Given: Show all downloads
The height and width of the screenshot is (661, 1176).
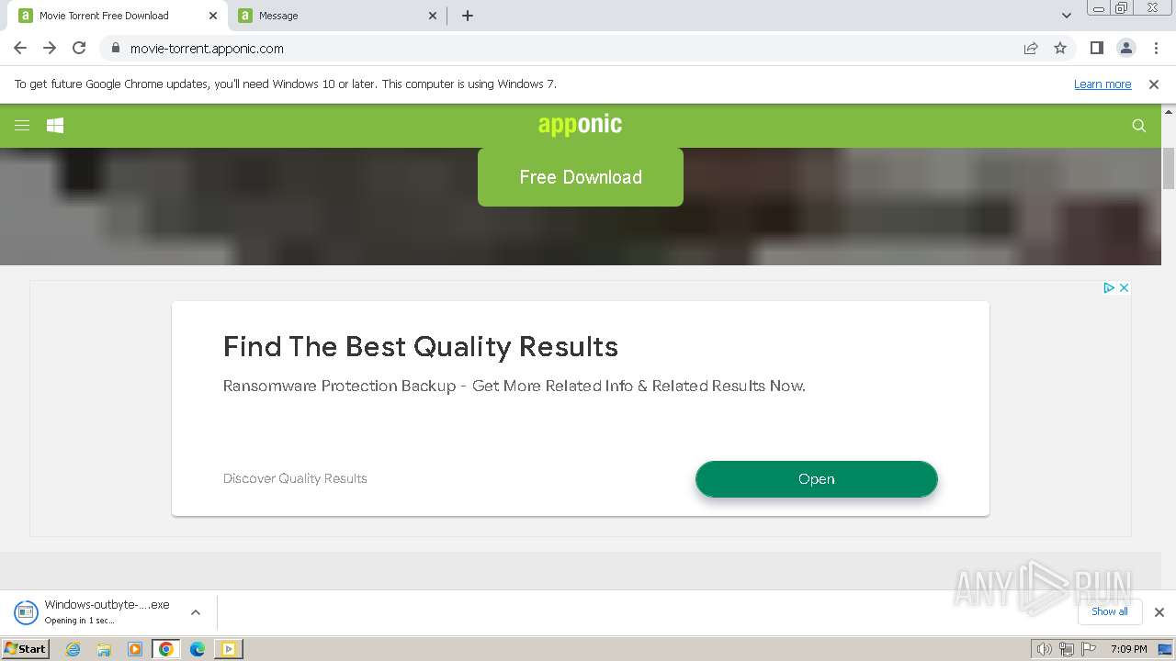Looking at the screenshot, I should pos(1109,611).
